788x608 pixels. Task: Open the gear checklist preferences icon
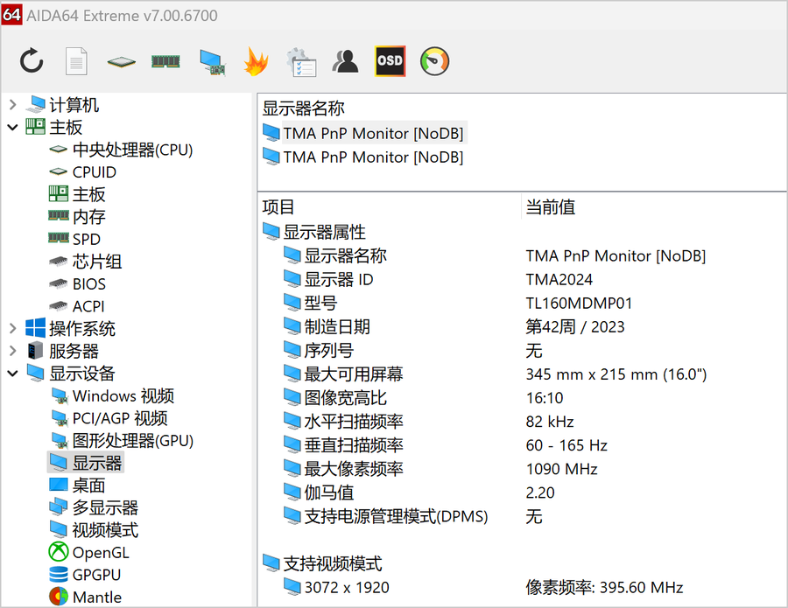click(301, 62)
